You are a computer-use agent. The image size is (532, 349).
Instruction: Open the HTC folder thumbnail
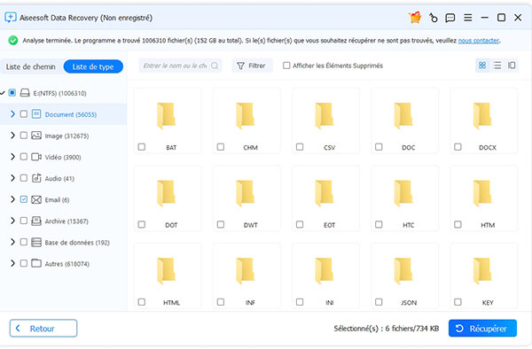click(x=403, y=193)
